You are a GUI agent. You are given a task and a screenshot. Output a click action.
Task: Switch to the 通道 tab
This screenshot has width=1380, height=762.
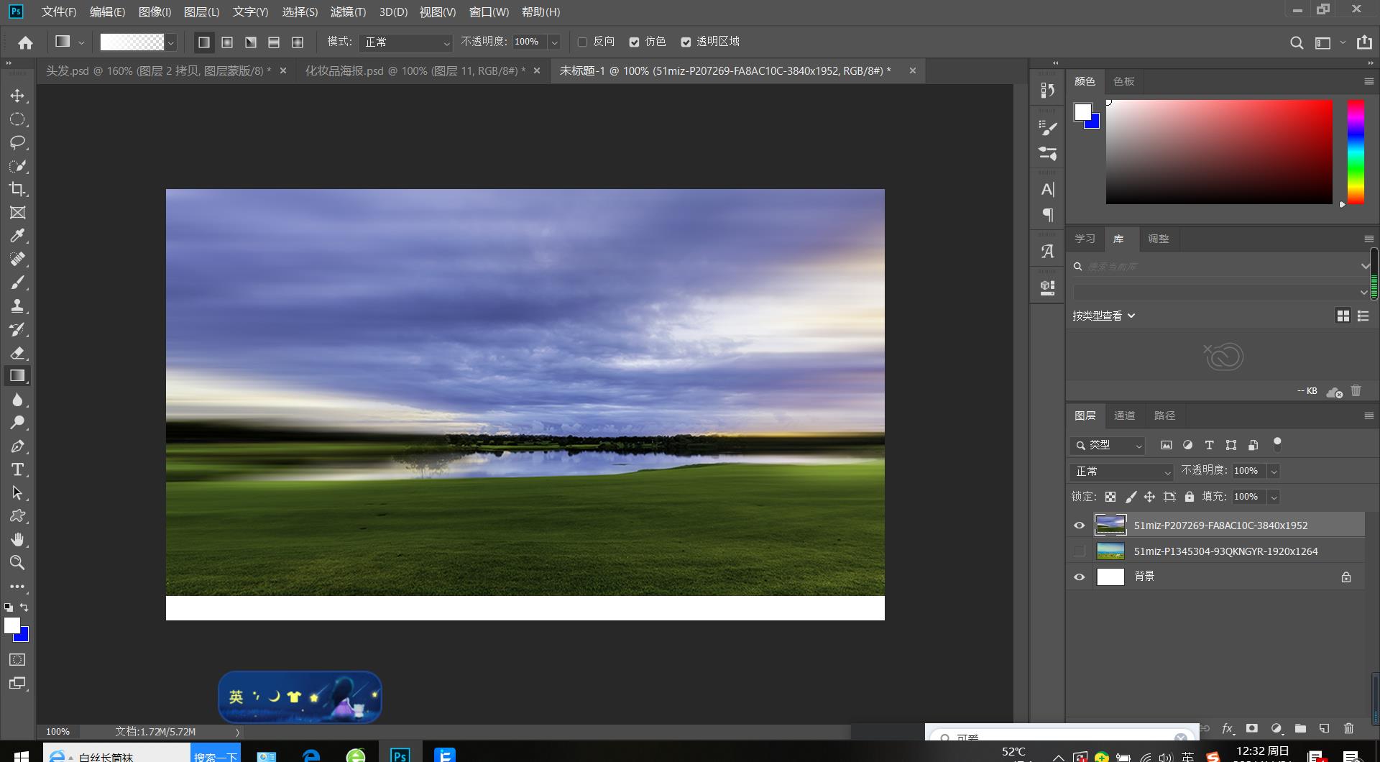click(x=1124, y=416)
